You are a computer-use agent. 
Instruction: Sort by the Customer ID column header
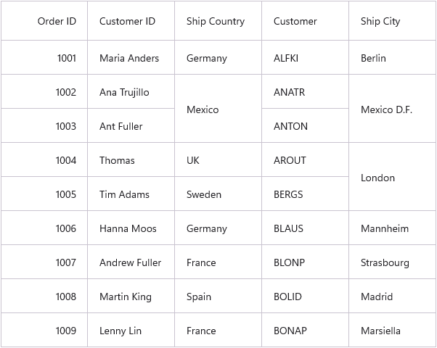pyautogui.click(x=131, y=21)
